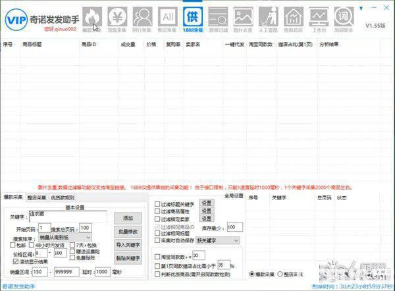
Task: Enable the 淘宝同款数 checkbox
Action: click(157, 257)
